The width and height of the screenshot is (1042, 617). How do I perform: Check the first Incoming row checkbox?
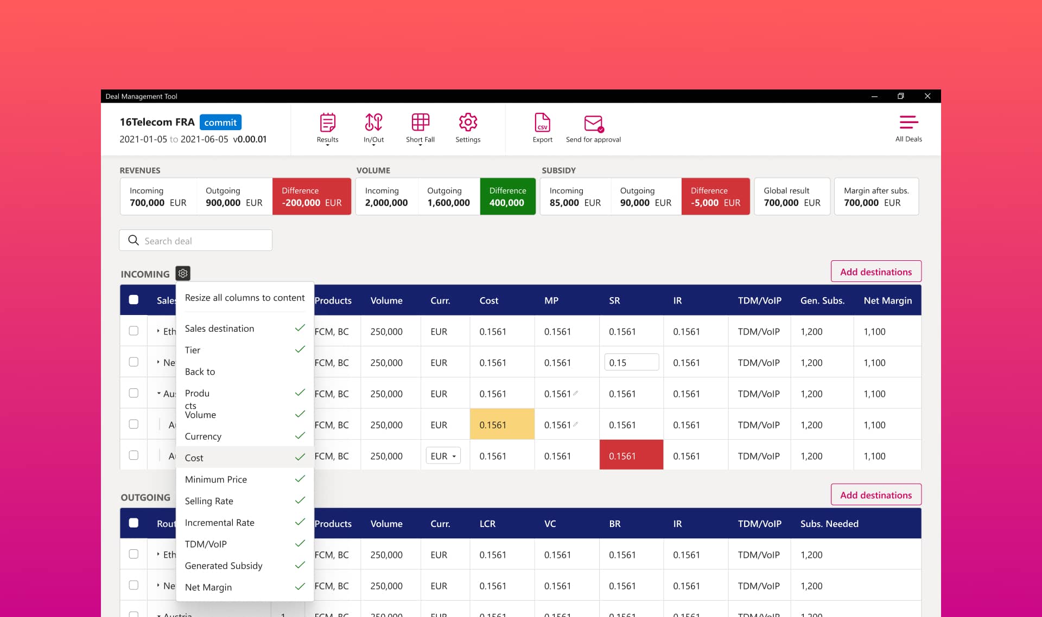pos(134,331)
